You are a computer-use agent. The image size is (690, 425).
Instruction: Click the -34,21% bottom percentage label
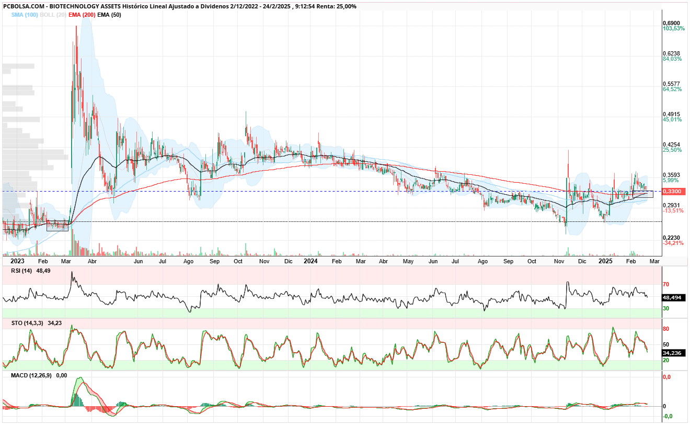[673, 243]
